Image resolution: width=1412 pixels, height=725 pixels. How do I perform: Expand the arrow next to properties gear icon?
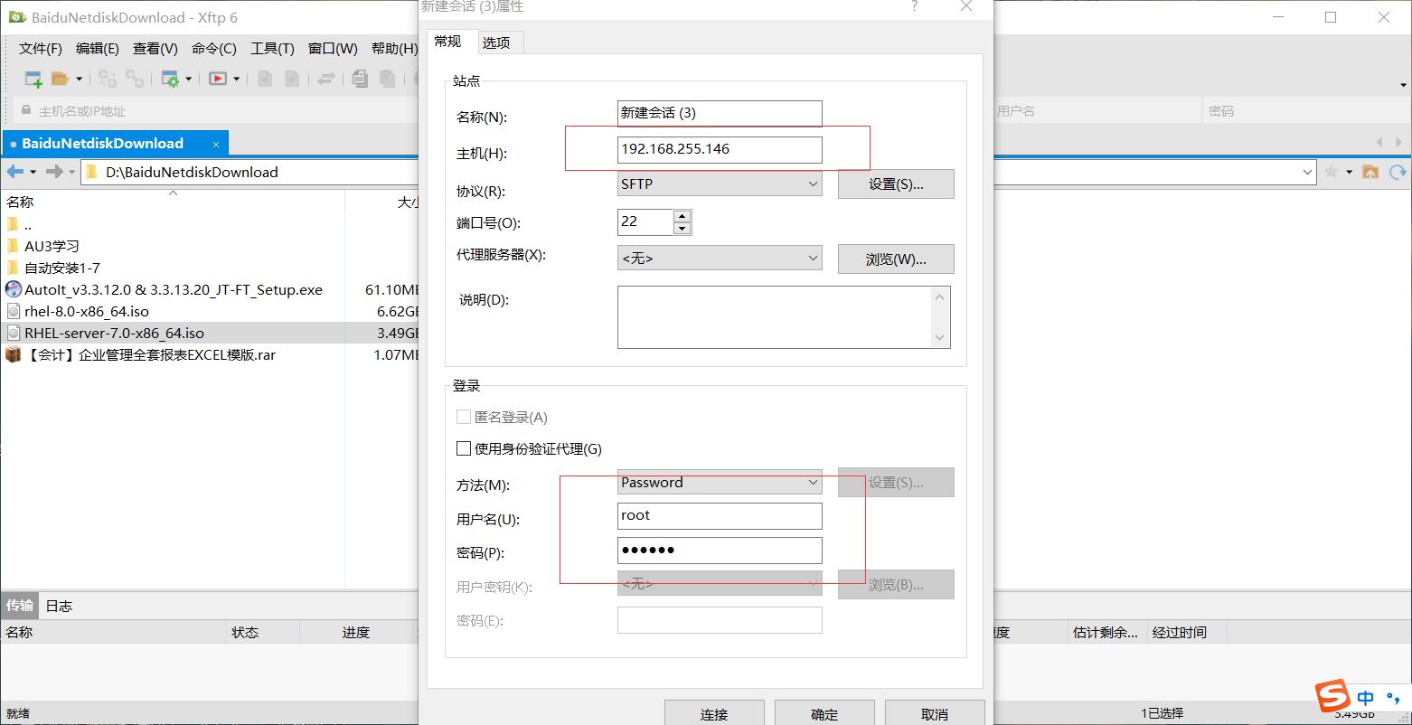point(189,79)
